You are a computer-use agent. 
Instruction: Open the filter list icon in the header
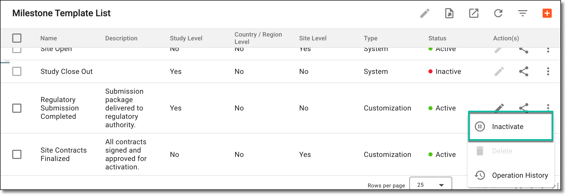pyautogui.click(x=522, y=13)
